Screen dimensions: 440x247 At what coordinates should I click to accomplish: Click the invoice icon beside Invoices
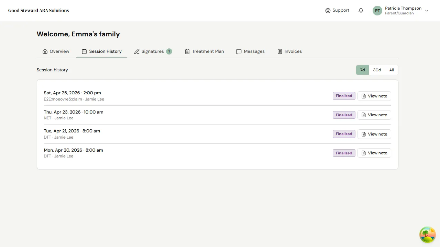point(279,51)
